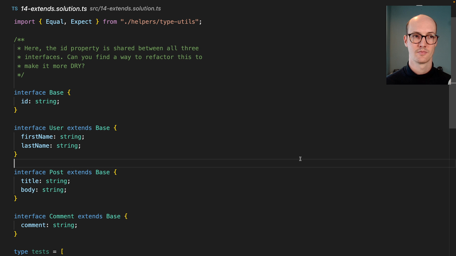Click the TS file icon in the tab

coord(15,9)
